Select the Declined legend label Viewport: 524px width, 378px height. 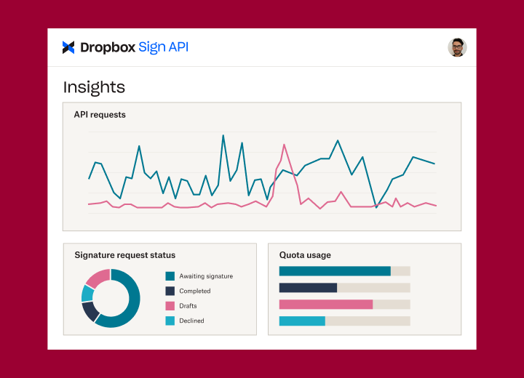(x=191, y=321)
